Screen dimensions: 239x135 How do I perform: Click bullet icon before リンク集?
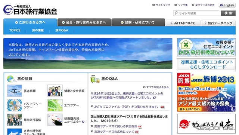pyautogui.click(x=176, y=5)
